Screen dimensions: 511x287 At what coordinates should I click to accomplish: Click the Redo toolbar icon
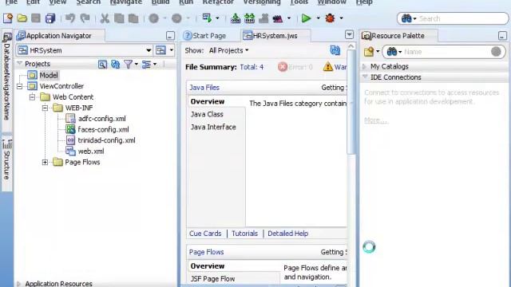85,18
